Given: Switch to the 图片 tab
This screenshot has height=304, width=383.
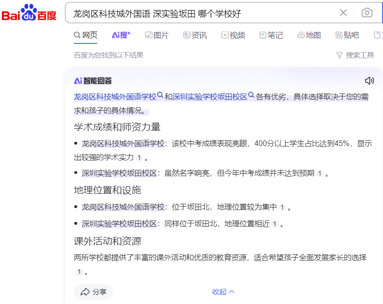Looking at the screenshot, I should point(157,35).
